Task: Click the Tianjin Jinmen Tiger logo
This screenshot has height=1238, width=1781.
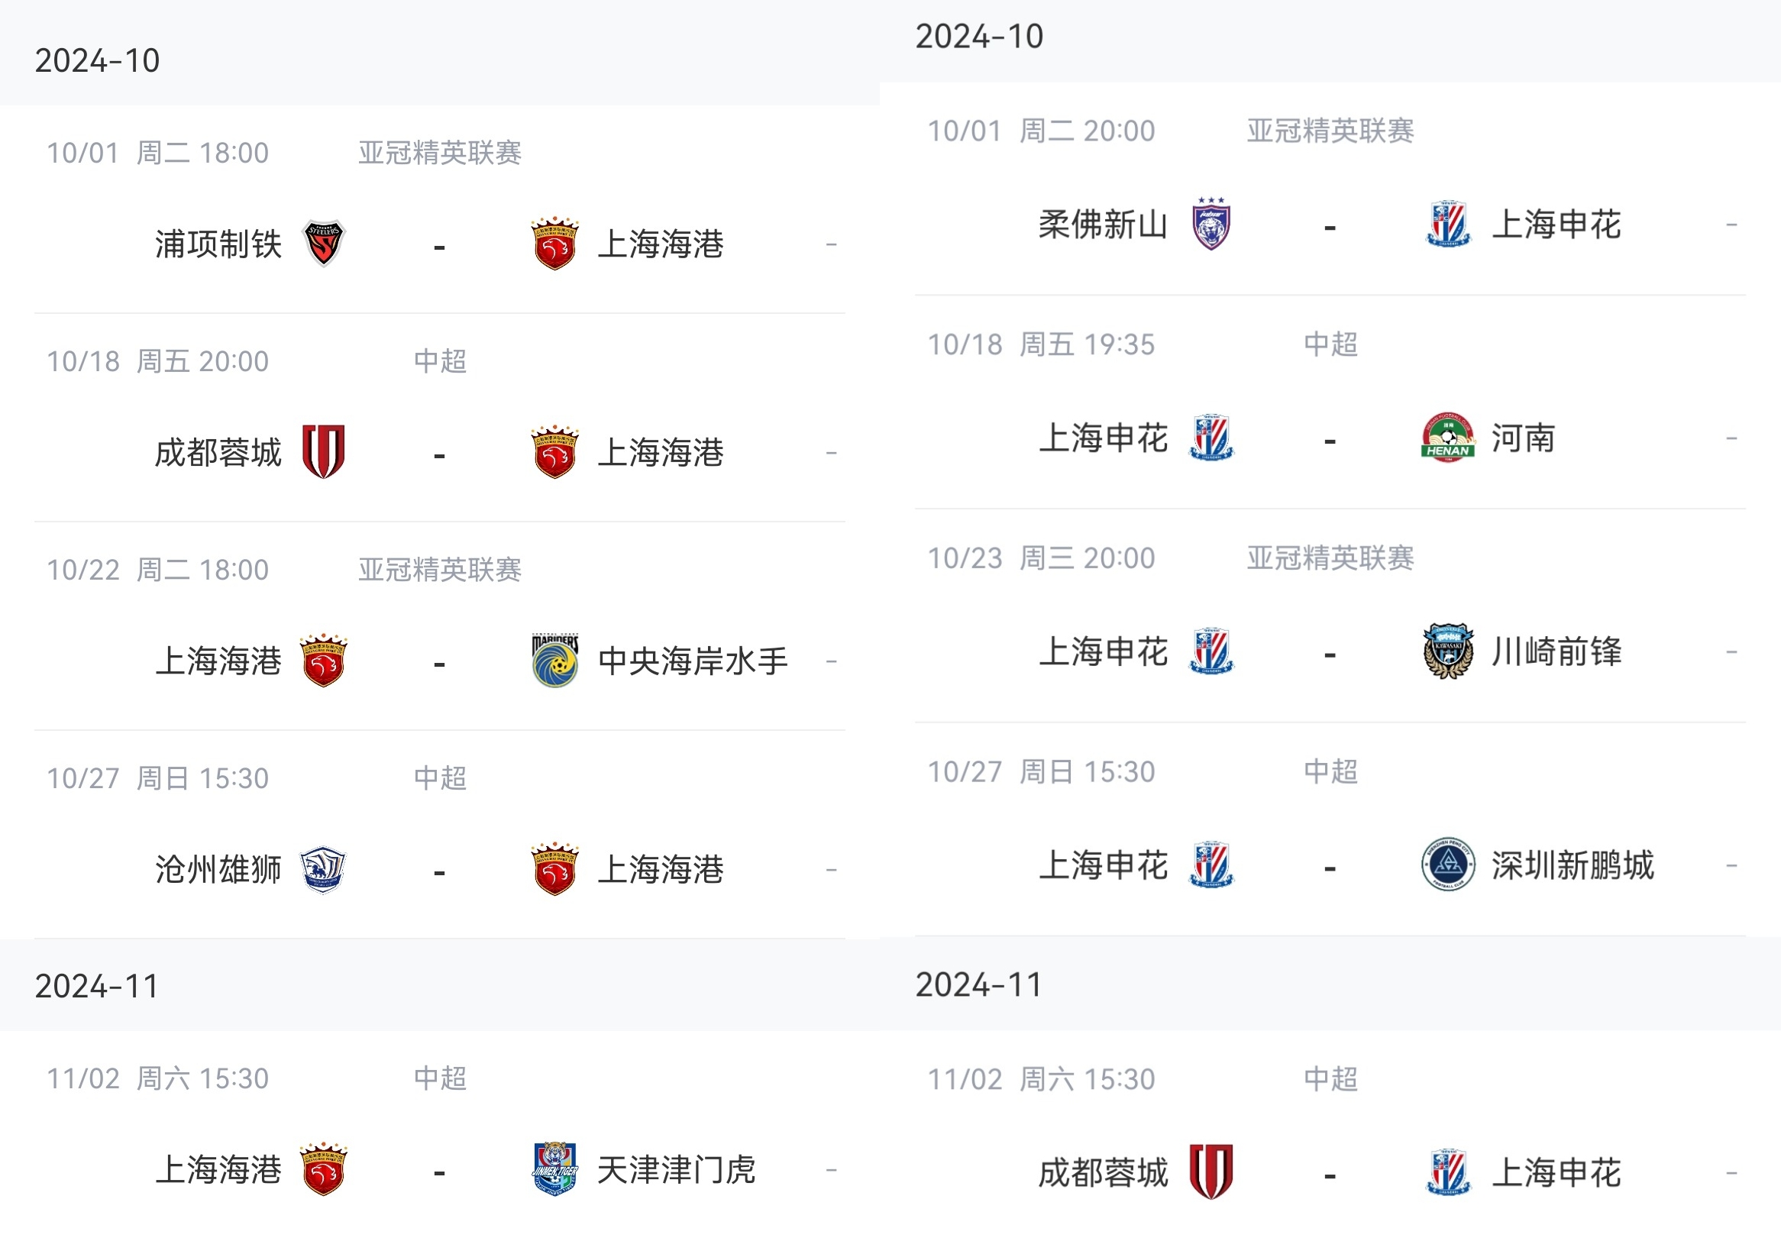Action: point(554,1169)
